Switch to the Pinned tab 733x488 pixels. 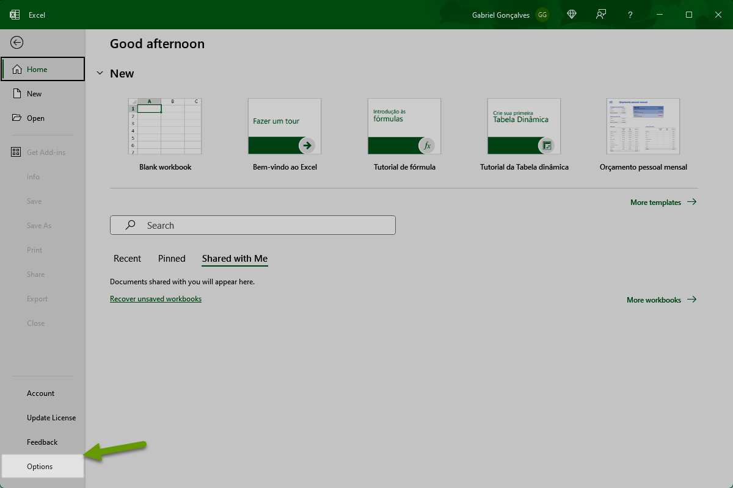click(172, 259)
